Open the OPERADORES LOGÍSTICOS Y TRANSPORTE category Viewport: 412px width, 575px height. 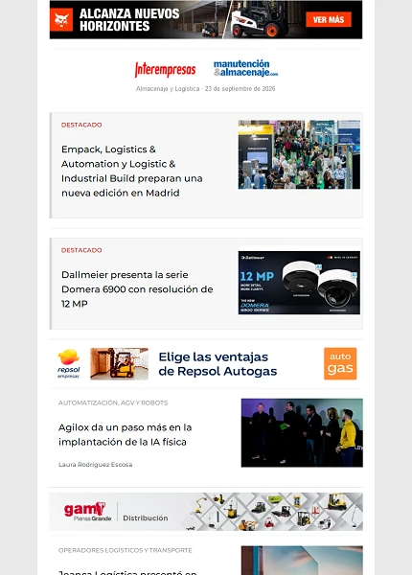click(x=126, y=550)
